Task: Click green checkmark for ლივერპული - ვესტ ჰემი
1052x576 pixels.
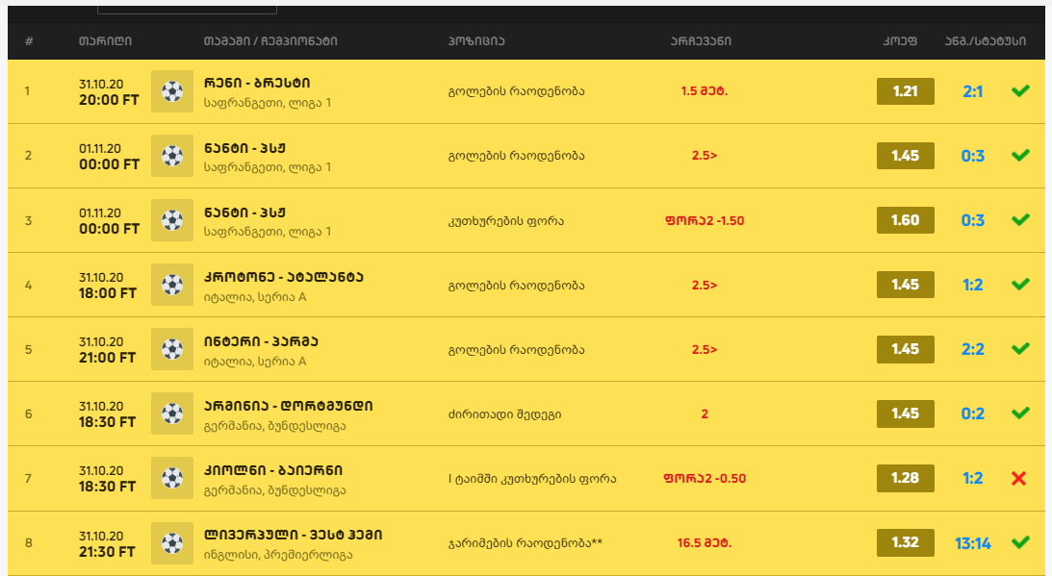Action: [1020, 541]
